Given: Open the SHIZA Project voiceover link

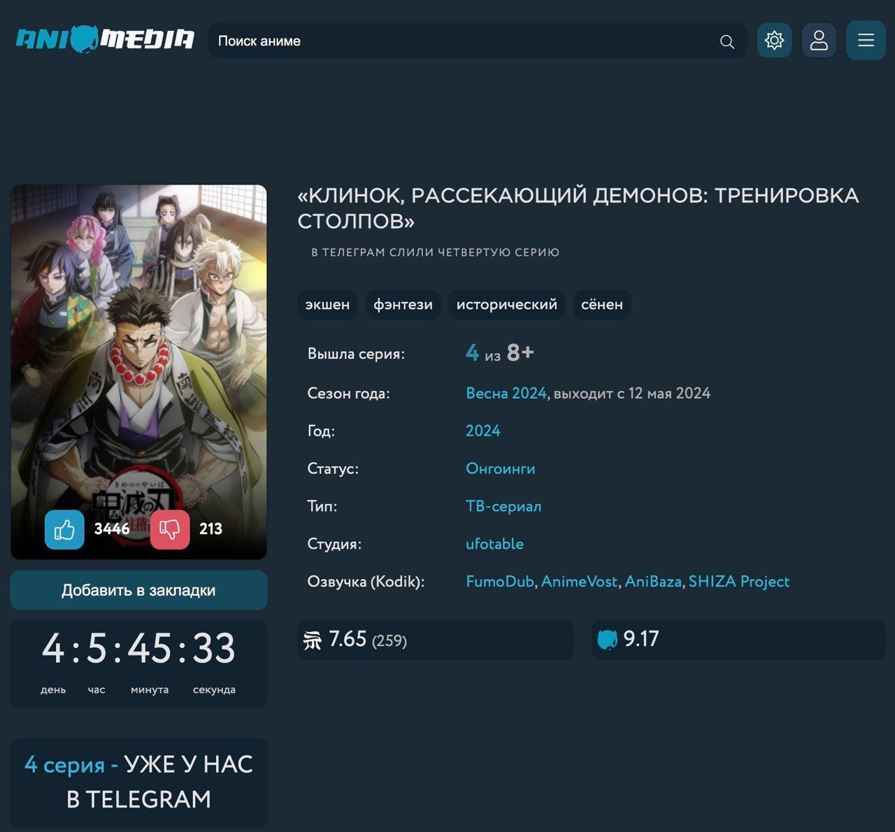Looking at the screenshot, I should 739,582.
